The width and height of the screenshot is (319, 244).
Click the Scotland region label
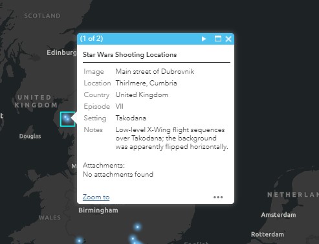coord(42,16)
